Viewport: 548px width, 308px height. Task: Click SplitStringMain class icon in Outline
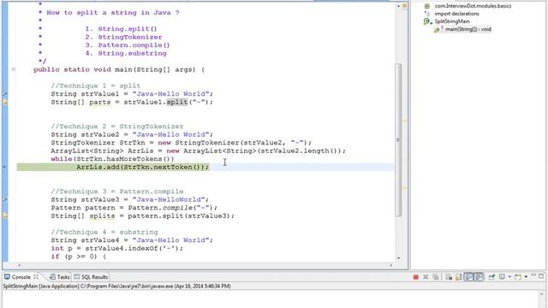[427, 21]
